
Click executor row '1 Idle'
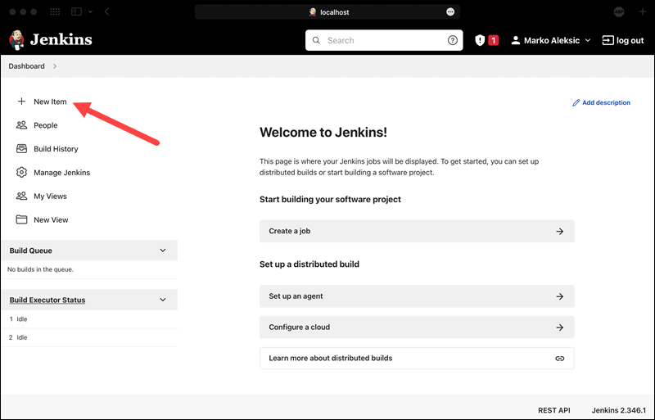click(x=89, y=318)
